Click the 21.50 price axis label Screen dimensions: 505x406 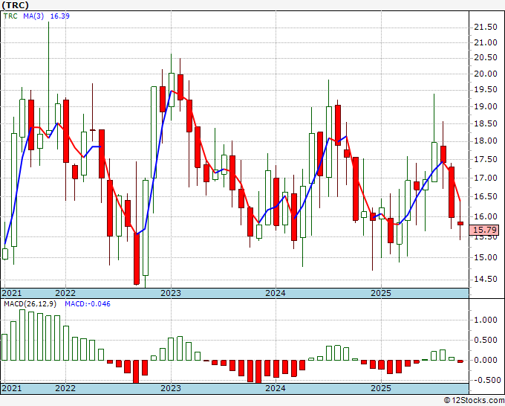click(486, 27)
